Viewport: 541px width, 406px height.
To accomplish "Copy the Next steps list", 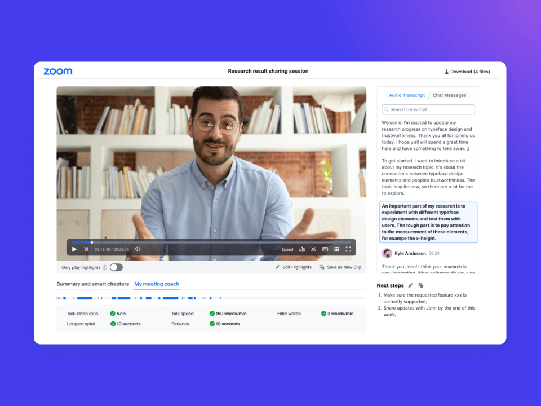I will pos(420,286).
